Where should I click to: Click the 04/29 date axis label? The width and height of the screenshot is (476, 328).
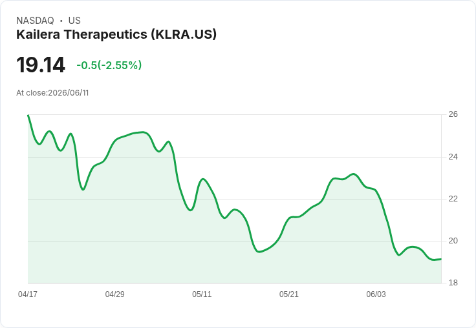[114, 294]
